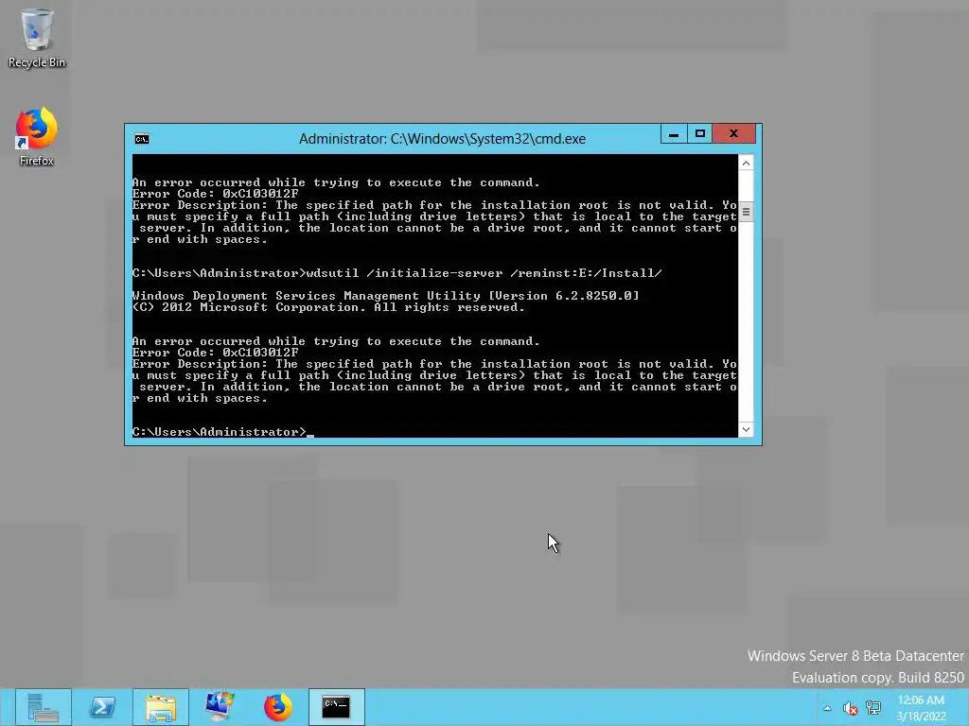
Task: Click 'Windows Deployment Services Management Utility' line
Action: click(x=386, y=296)
